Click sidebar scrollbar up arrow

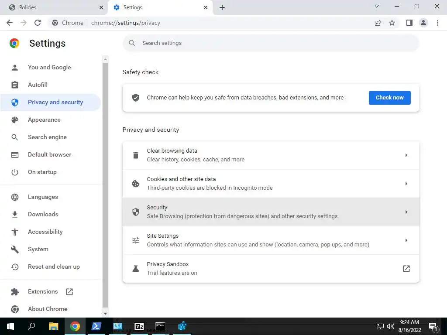pyautogui.click(x=105, y=59)
